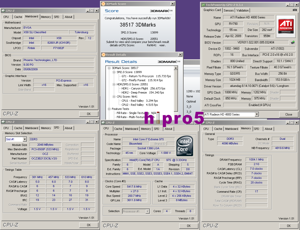300x230 pixels.
Task: Click the BIOS save chip icon in GPU-Z
Action: click(293, 42)
